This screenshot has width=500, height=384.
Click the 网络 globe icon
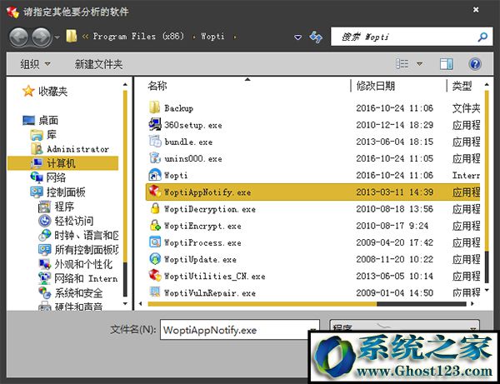[37, 177]
